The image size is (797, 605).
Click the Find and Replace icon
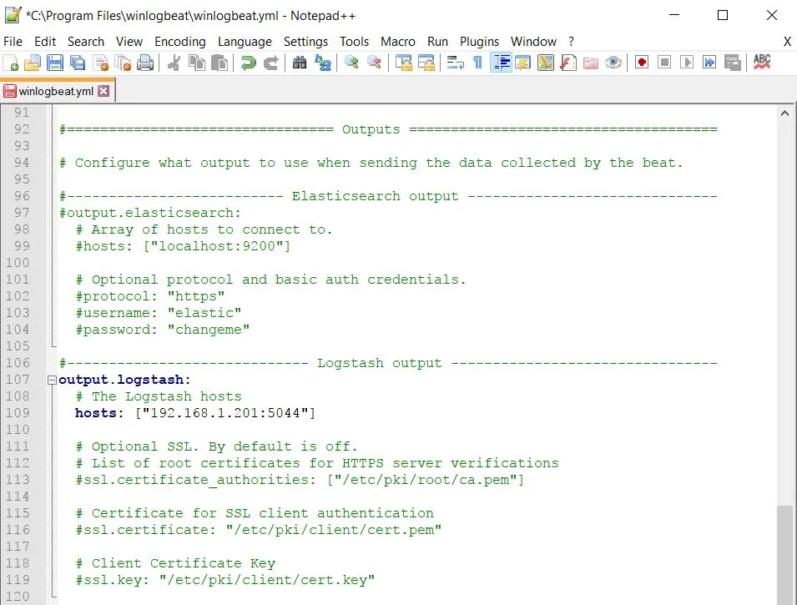tap(322, 63)
